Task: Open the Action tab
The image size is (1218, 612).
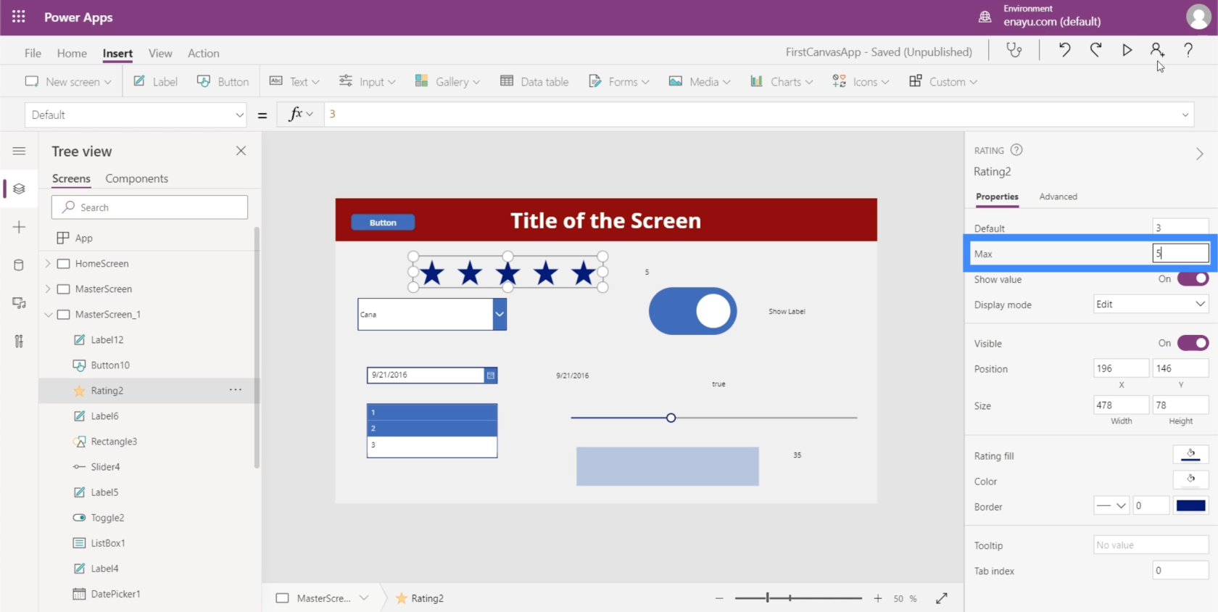Action: coord(204,53)
